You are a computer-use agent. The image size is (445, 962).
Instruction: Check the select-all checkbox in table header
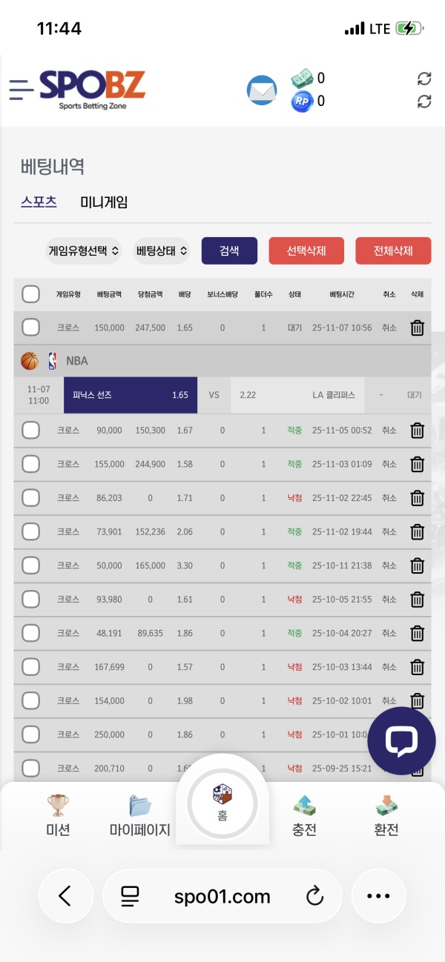tap(30, 293)
